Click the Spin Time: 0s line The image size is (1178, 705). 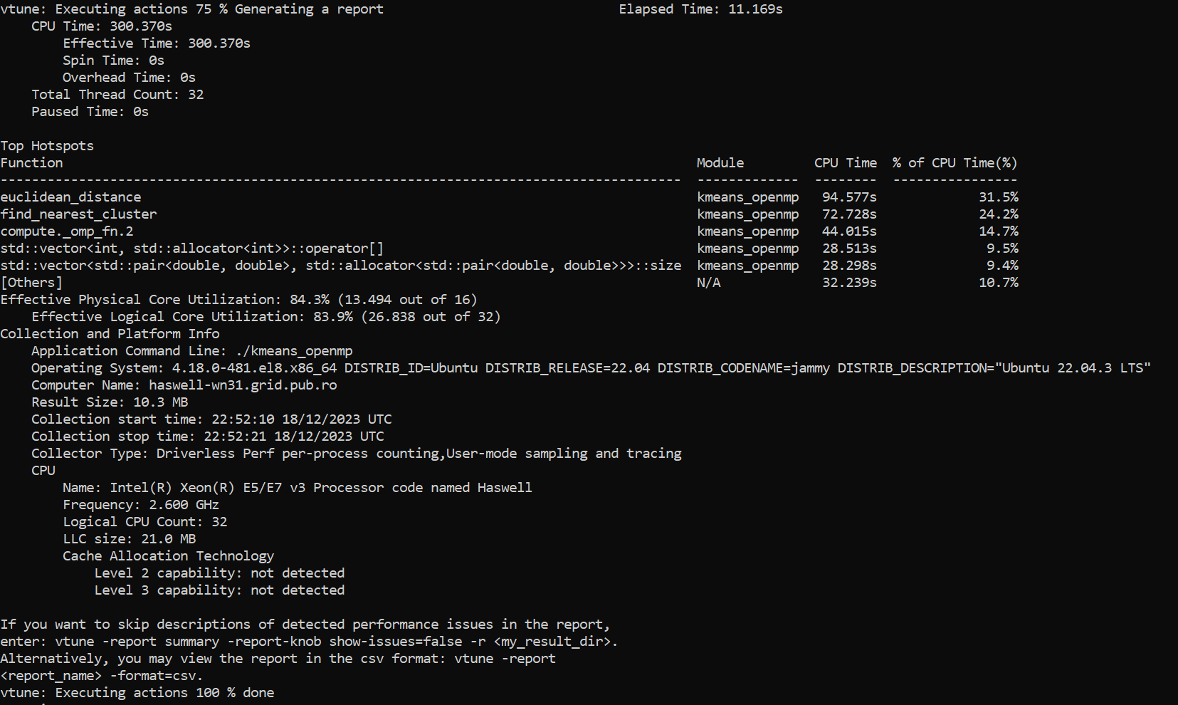(113, 61)
